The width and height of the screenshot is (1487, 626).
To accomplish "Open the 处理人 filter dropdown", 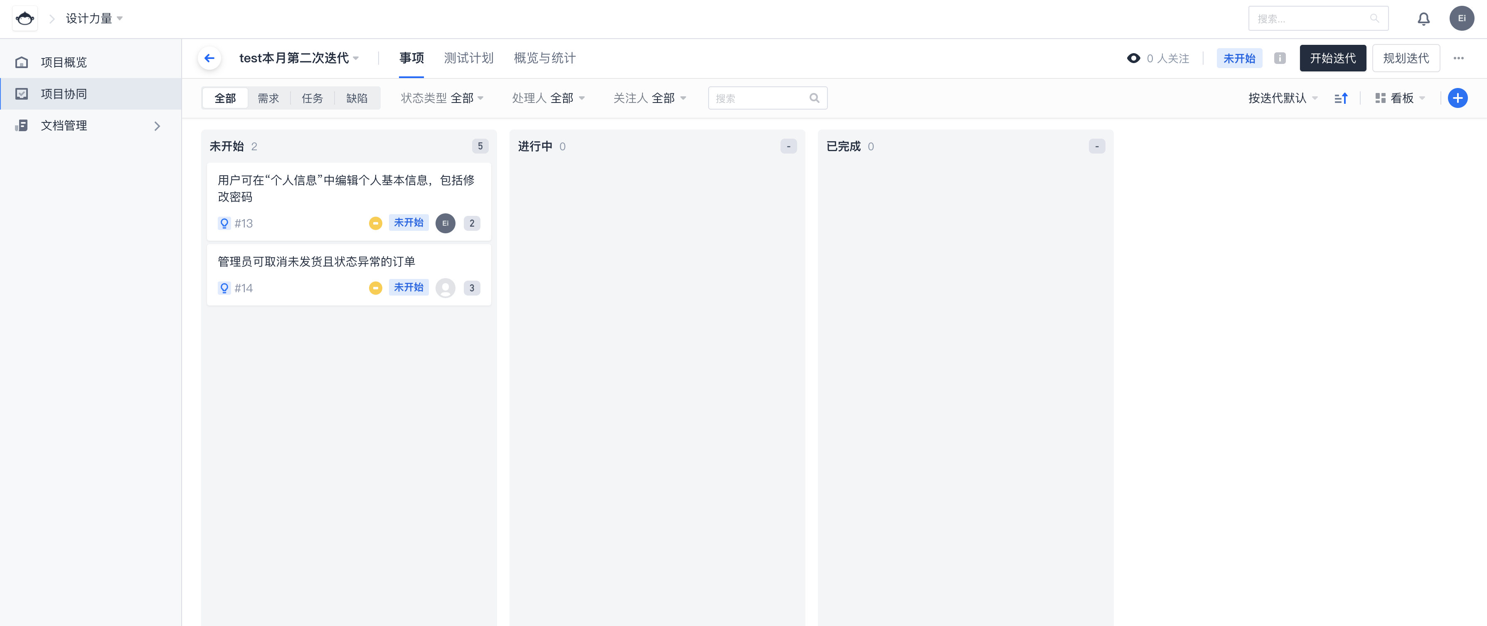I will point(549,98).
